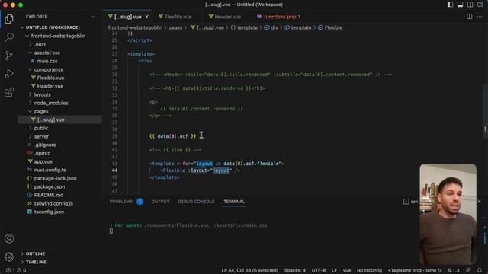Viewport: 488px width, 274px height.
Task: Open the Accounts menu icon
Action: tap(9, 238)
